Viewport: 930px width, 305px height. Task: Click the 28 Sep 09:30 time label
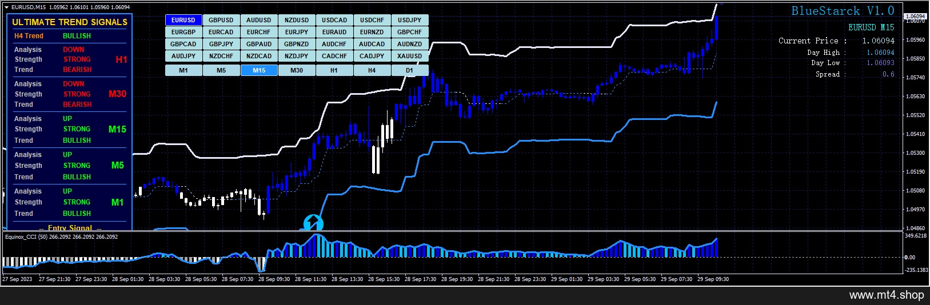coord(274,279)
